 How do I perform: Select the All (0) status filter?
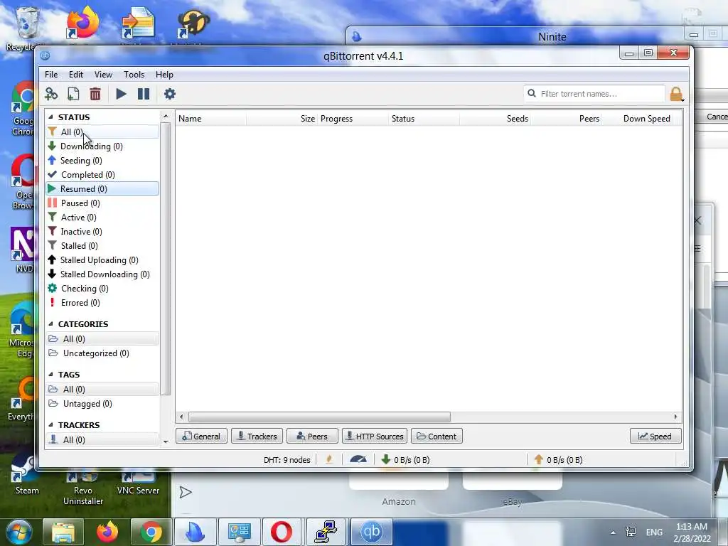(102, 132)
